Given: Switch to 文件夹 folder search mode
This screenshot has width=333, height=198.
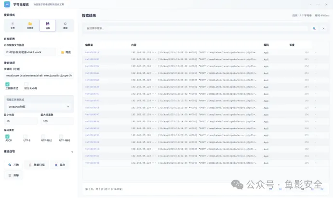Looking at the screenshot, I should (x=30, y=25).
